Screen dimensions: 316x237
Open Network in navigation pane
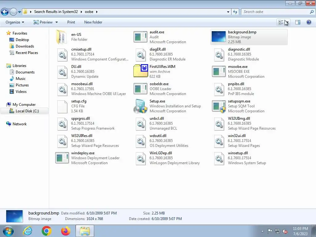19,124
